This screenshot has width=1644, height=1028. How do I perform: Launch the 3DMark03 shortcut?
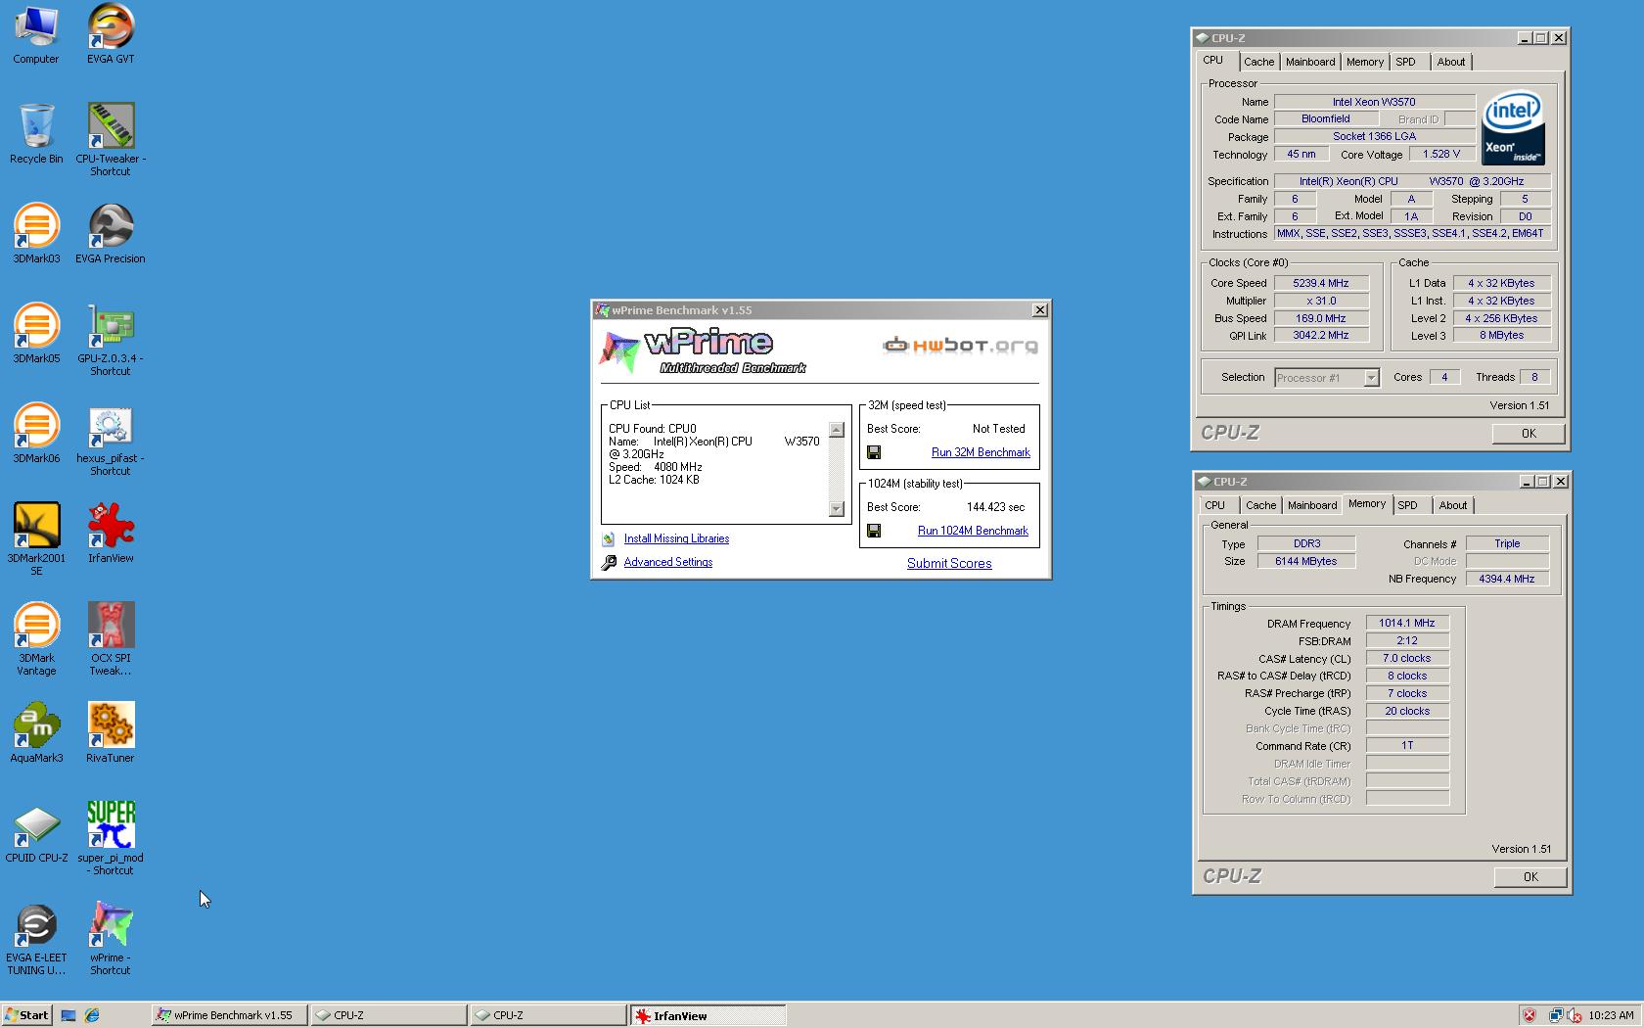pyautogui.click(x=36, y=234)
